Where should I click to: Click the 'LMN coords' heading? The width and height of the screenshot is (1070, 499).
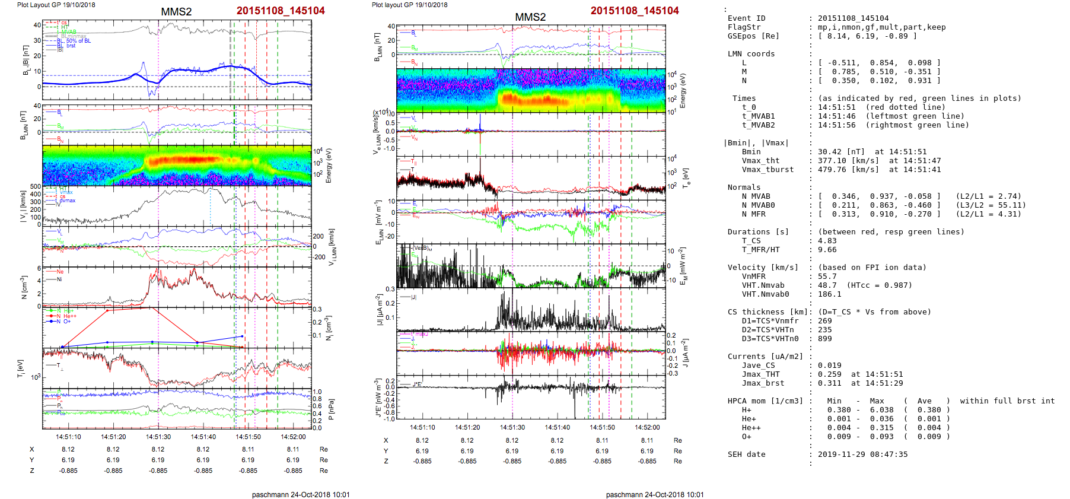point(751,54)
